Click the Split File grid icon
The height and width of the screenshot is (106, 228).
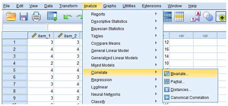tap(168, 16)
